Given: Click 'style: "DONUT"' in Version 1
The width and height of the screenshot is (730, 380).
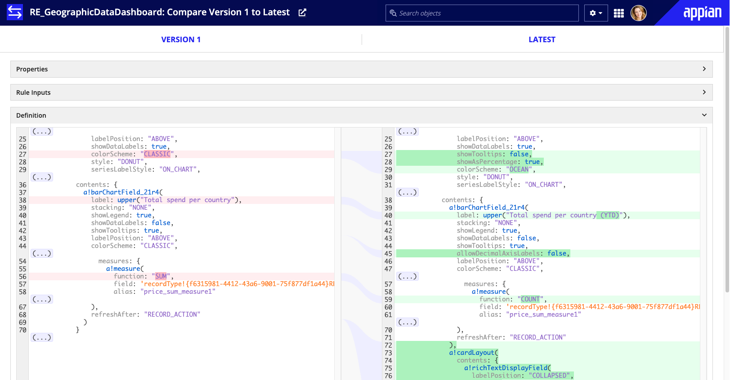Looking at the screenshot, I should [119, 162].
